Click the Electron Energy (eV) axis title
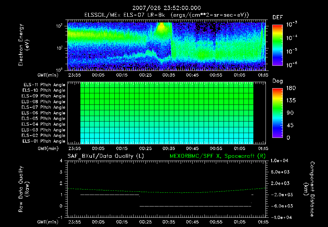This screenshot has height=227, width=328. point(24,45)
